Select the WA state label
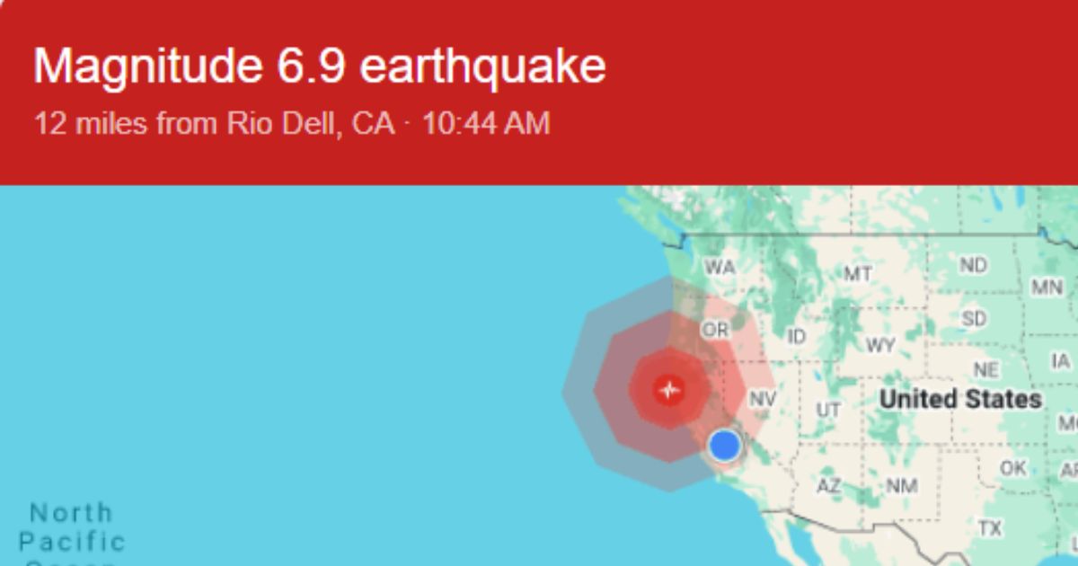The height and width of the screenshot is (566, 1078). click(720, 267)
